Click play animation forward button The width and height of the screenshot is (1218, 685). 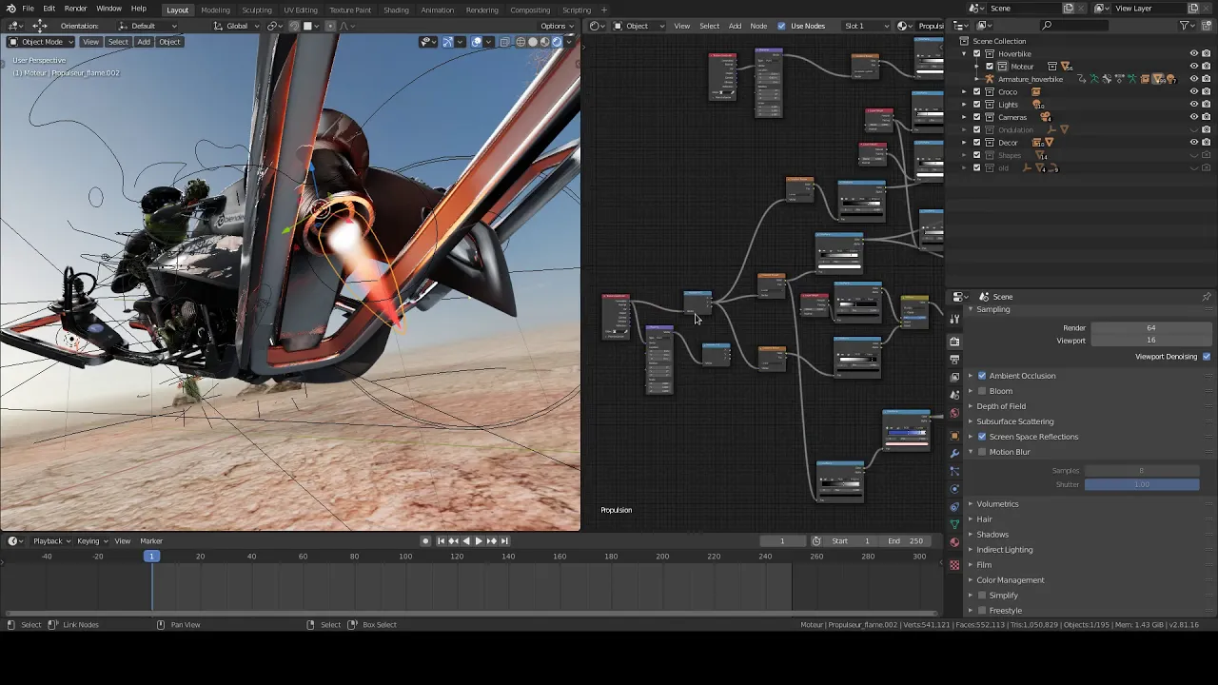478,541
